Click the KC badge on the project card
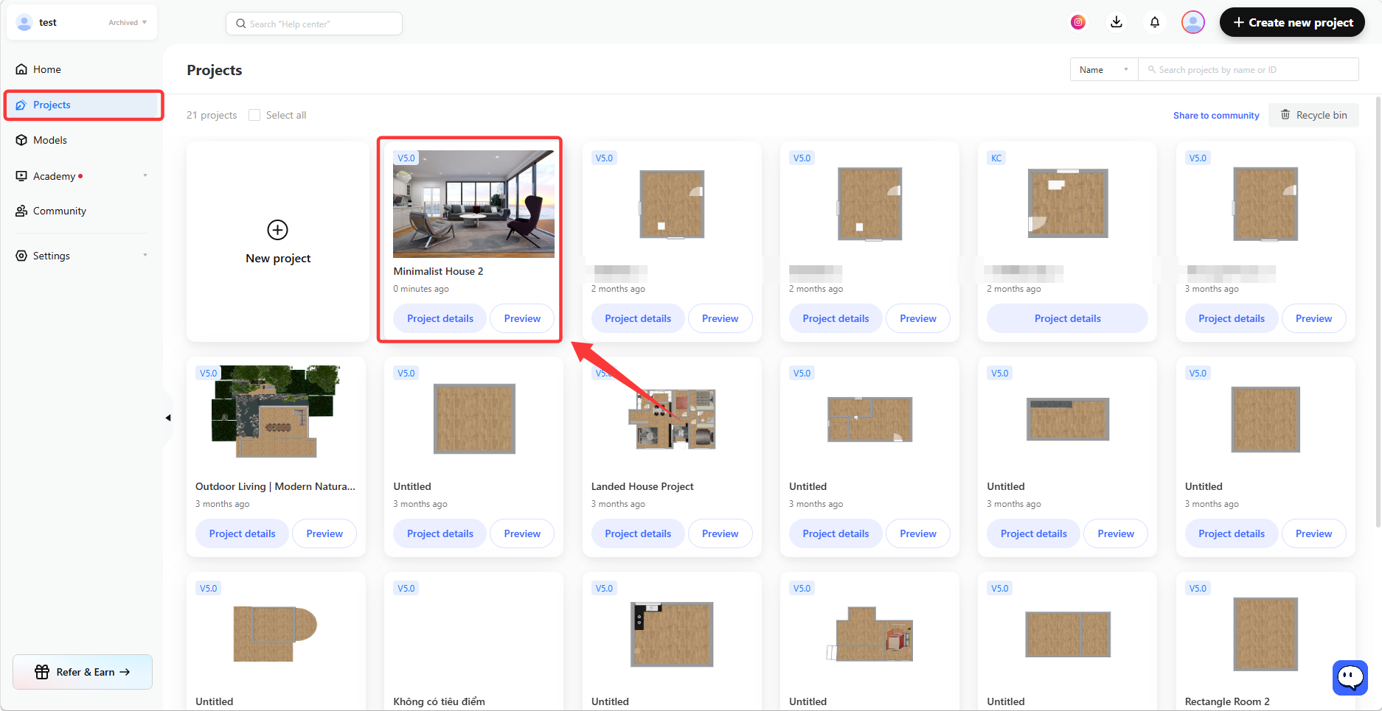 click(x=996, y=158)
